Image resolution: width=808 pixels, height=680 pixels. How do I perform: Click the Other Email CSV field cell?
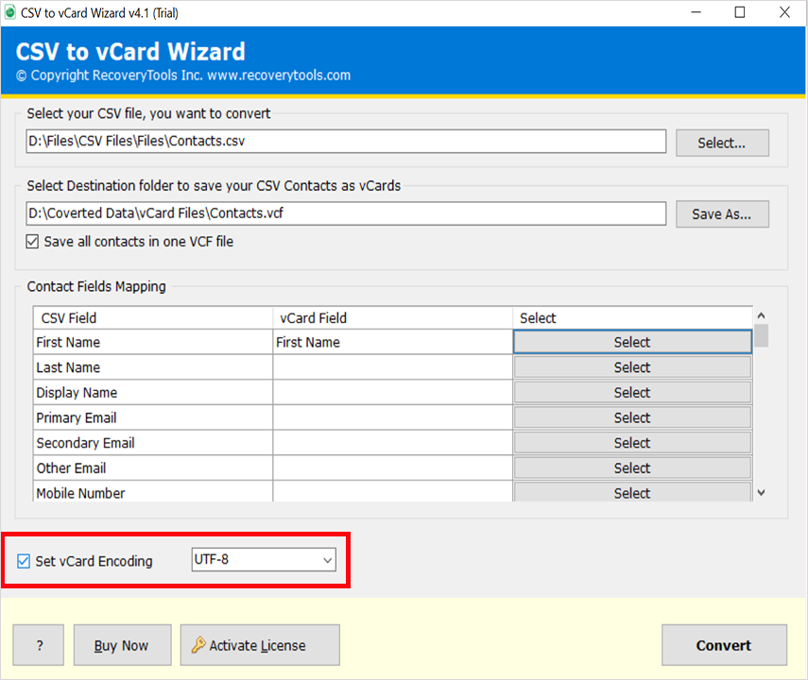153,468
